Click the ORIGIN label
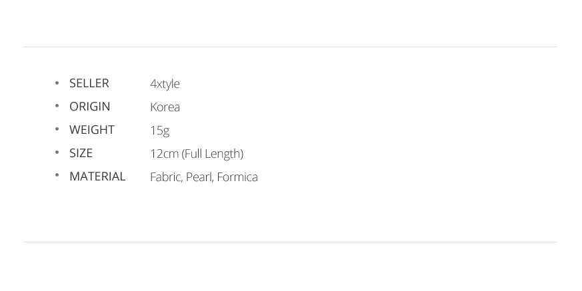The image size is (582, 291). (x=89, y=107)
